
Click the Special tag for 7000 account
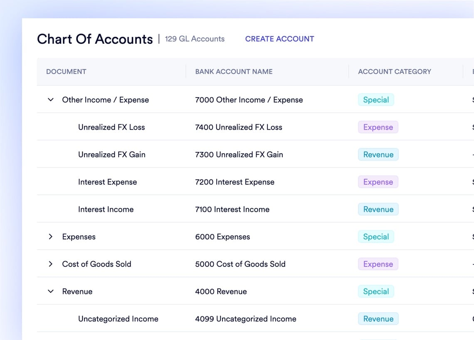pos(376,100)
